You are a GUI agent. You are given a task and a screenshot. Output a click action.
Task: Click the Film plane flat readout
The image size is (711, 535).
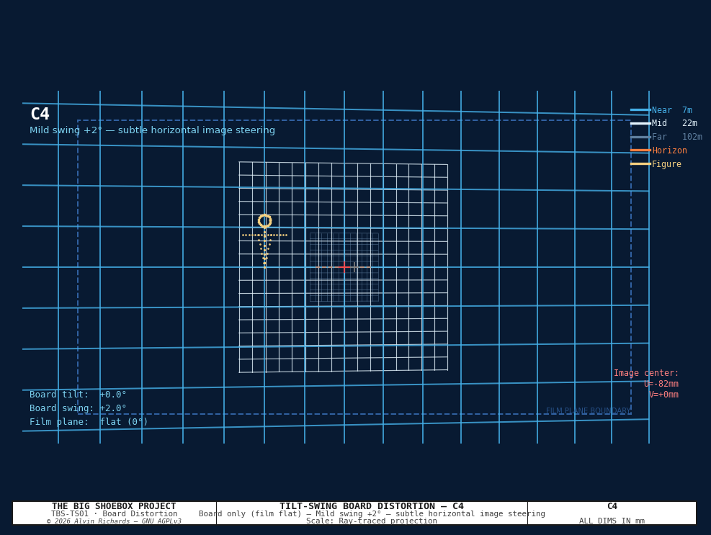(89, 422)
